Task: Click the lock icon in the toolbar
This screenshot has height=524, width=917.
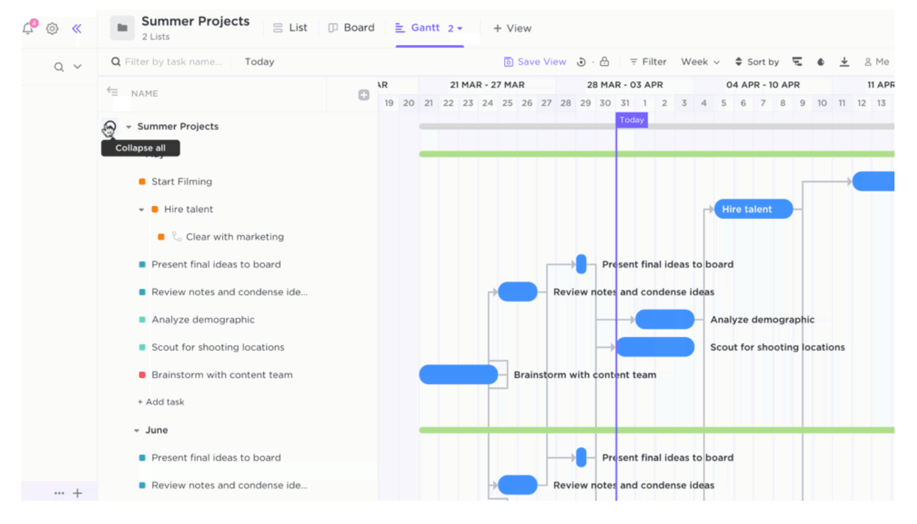Action: (x=605, y=62)
